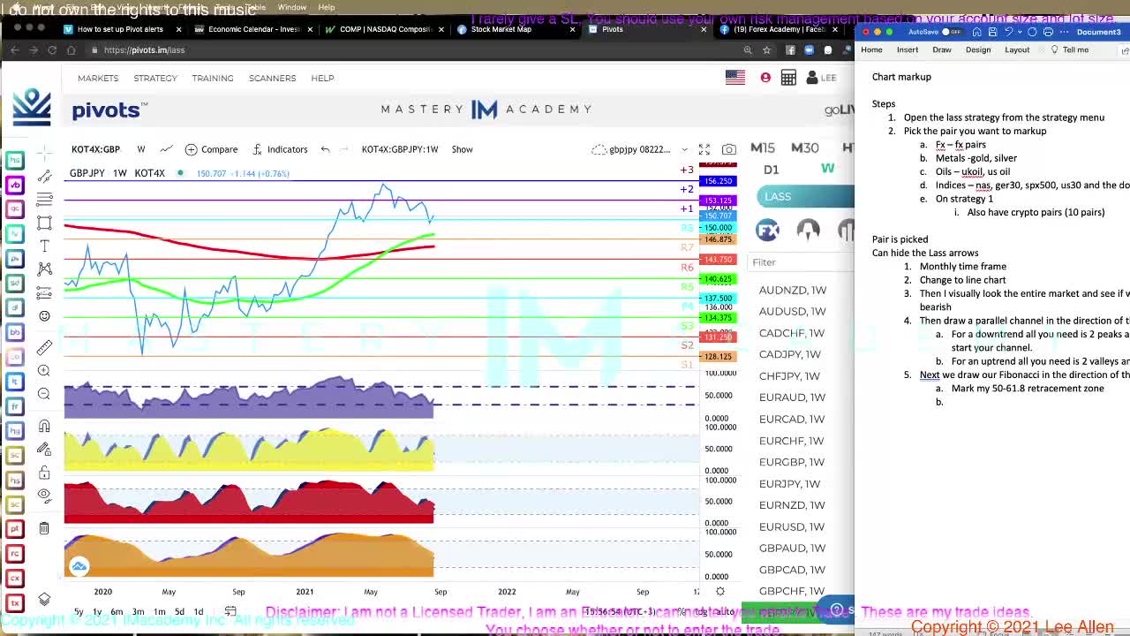Open chart settings gear near time axis
The height and width of the screenshot is (636, 1130).
(x=720, y=592)
